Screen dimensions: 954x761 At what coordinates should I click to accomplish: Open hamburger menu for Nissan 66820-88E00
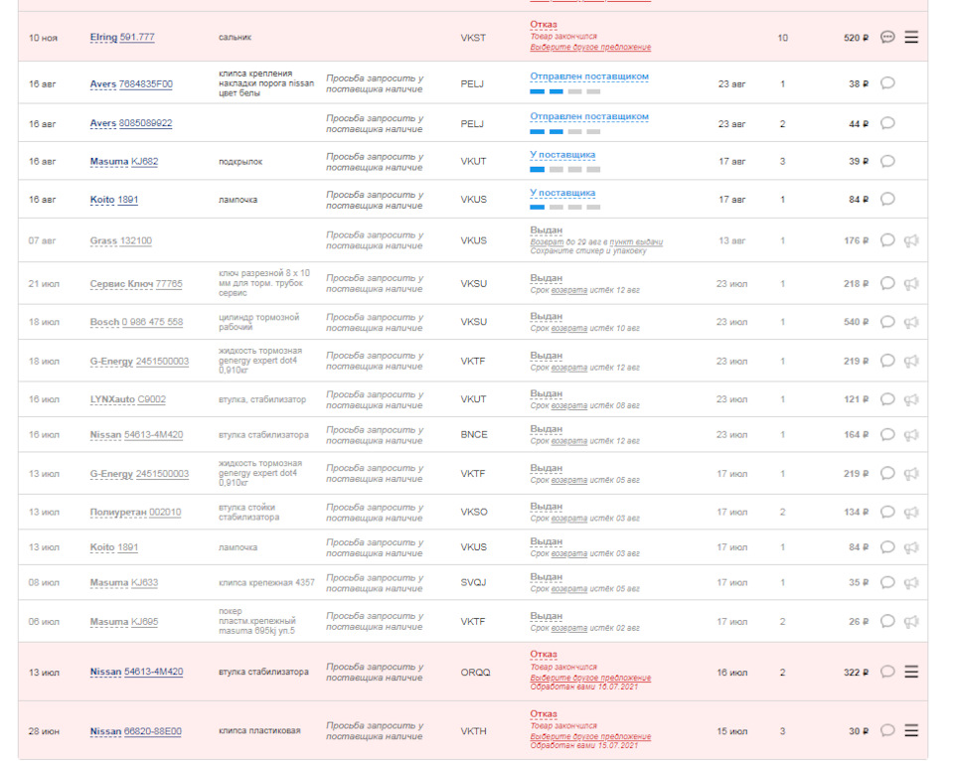click(x=911, y=730)
